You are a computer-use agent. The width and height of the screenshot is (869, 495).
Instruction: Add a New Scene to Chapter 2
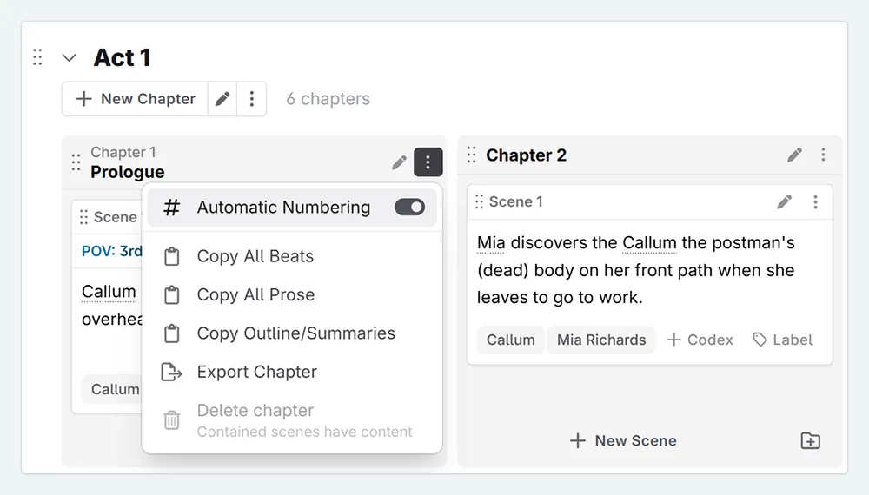point(623,441)
